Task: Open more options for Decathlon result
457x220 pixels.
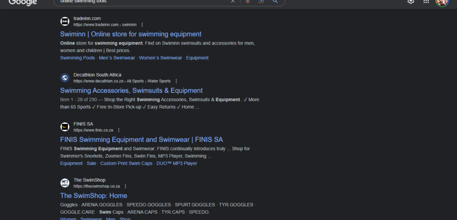Action: [176, 81]
